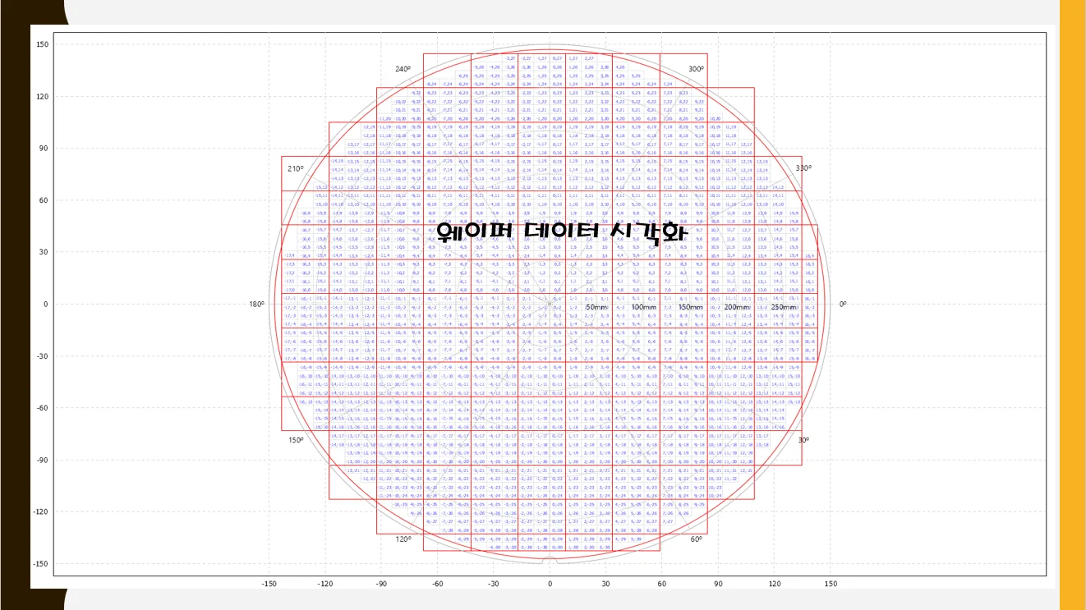The height and width of the screenshot is (610, 1086).
Task: Click x-axis tick label 0
Action: (x=550, y=584)
